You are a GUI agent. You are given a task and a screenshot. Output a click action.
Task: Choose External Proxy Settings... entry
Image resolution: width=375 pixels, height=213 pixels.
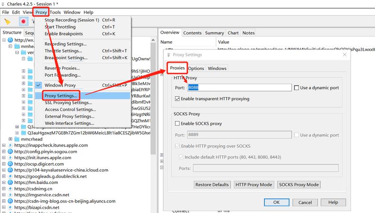83,116
